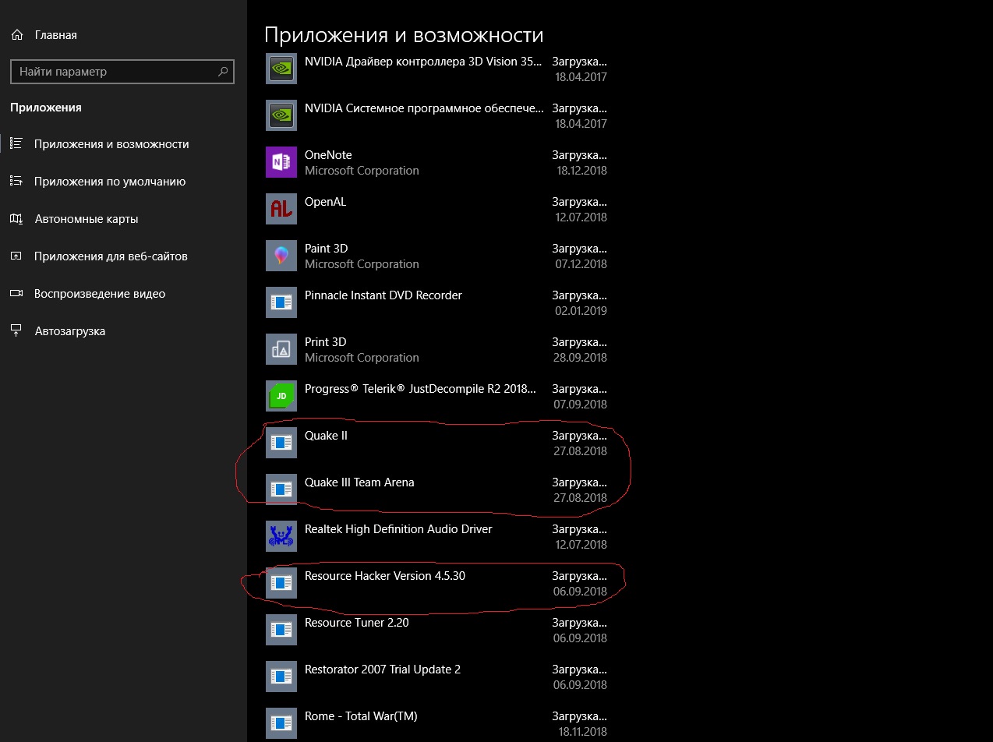Click the Print 3D app icon
The height and width of the screenshot is (742, 993).
click(x=281, y=349)
